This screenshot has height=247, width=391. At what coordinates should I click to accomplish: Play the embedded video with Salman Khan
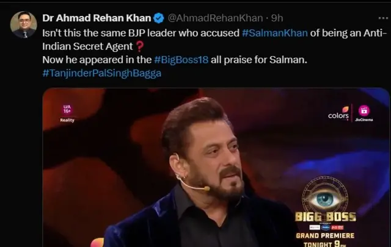pos(216,167)
